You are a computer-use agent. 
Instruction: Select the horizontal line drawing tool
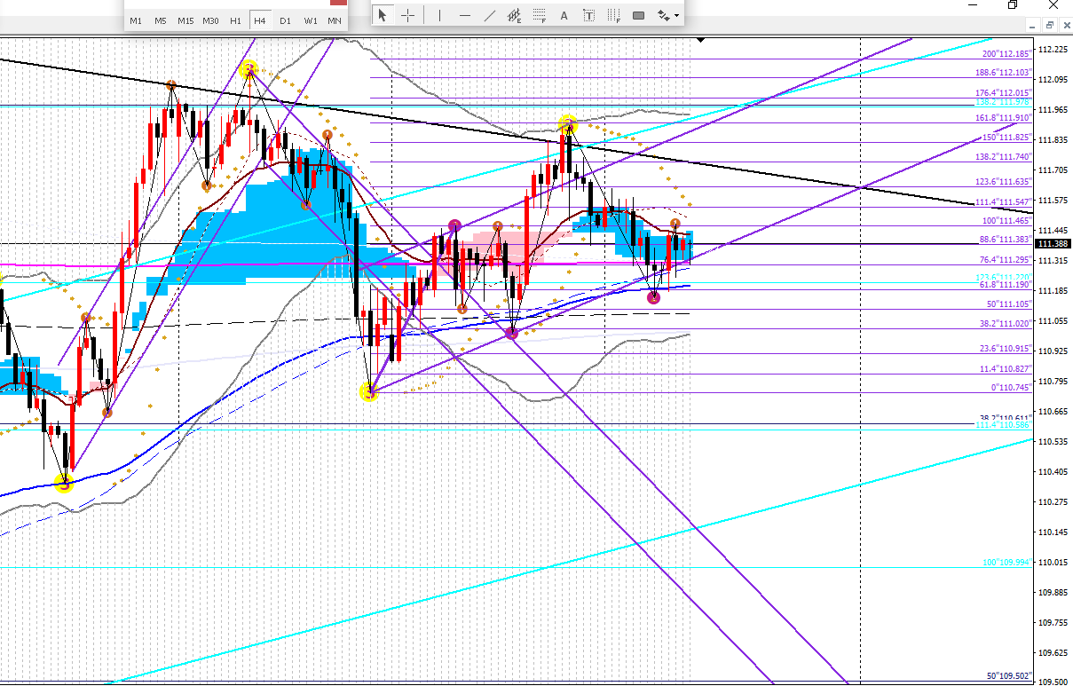[x=464, y=15]
